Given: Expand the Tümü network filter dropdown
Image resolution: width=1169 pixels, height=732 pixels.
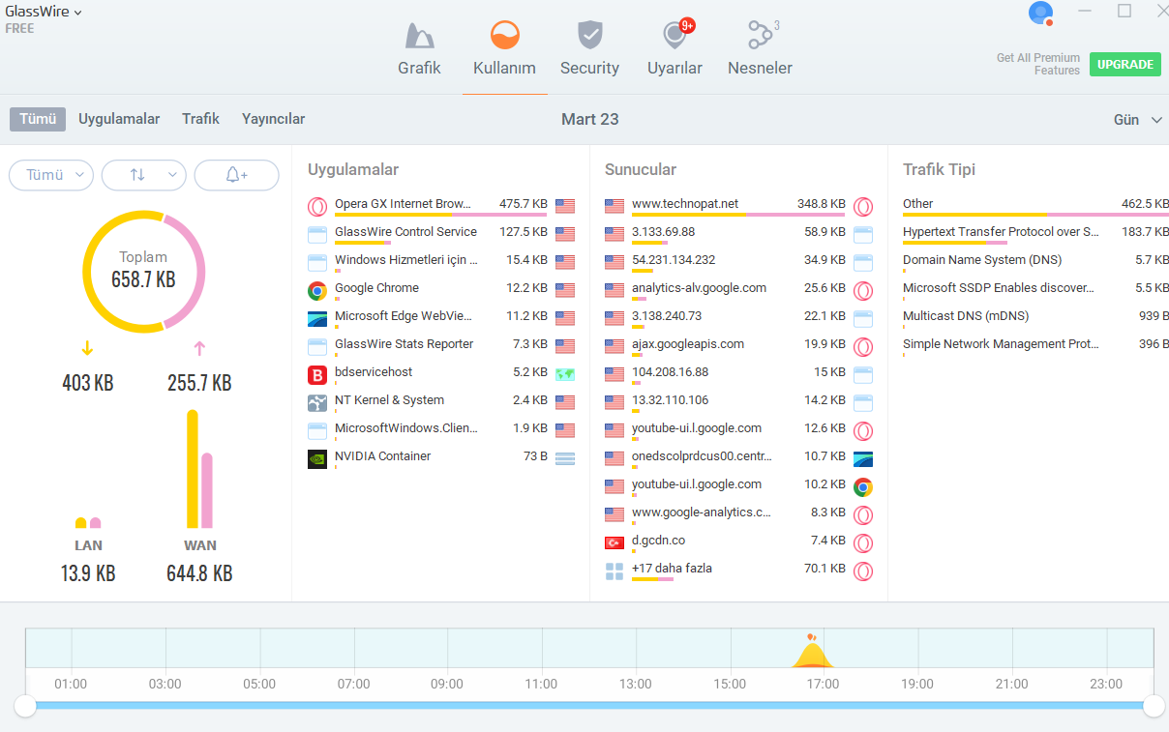Looking at the screenshot, I should [51, 175].
